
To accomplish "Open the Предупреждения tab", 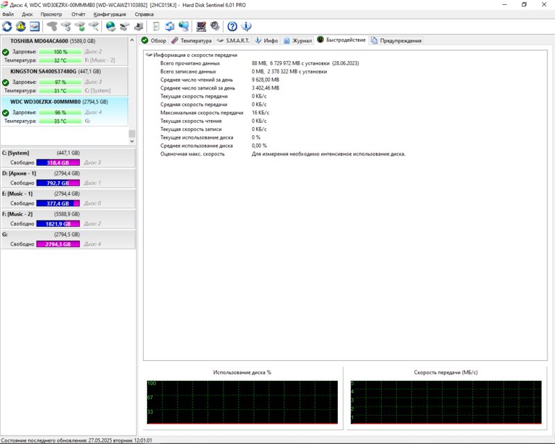I will click(x=396, y=40).
